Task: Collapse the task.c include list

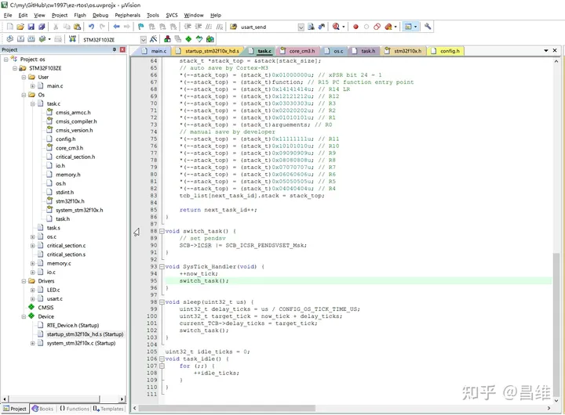Action: (x=32, y=103)
